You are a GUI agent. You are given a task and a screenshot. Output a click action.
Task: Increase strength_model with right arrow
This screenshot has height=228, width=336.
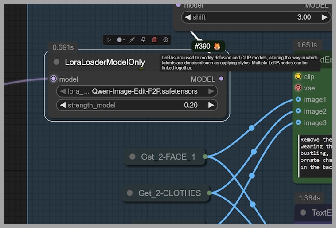(x=211, y=105)
